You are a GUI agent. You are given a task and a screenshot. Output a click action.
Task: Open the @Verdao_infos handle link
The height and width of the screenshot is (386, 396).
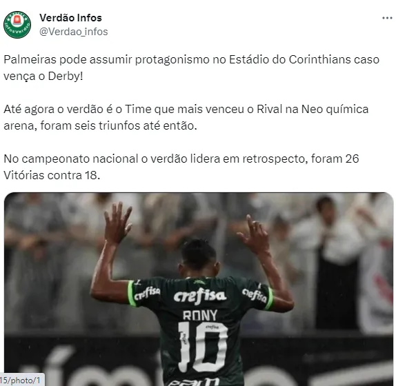(74, 32)
